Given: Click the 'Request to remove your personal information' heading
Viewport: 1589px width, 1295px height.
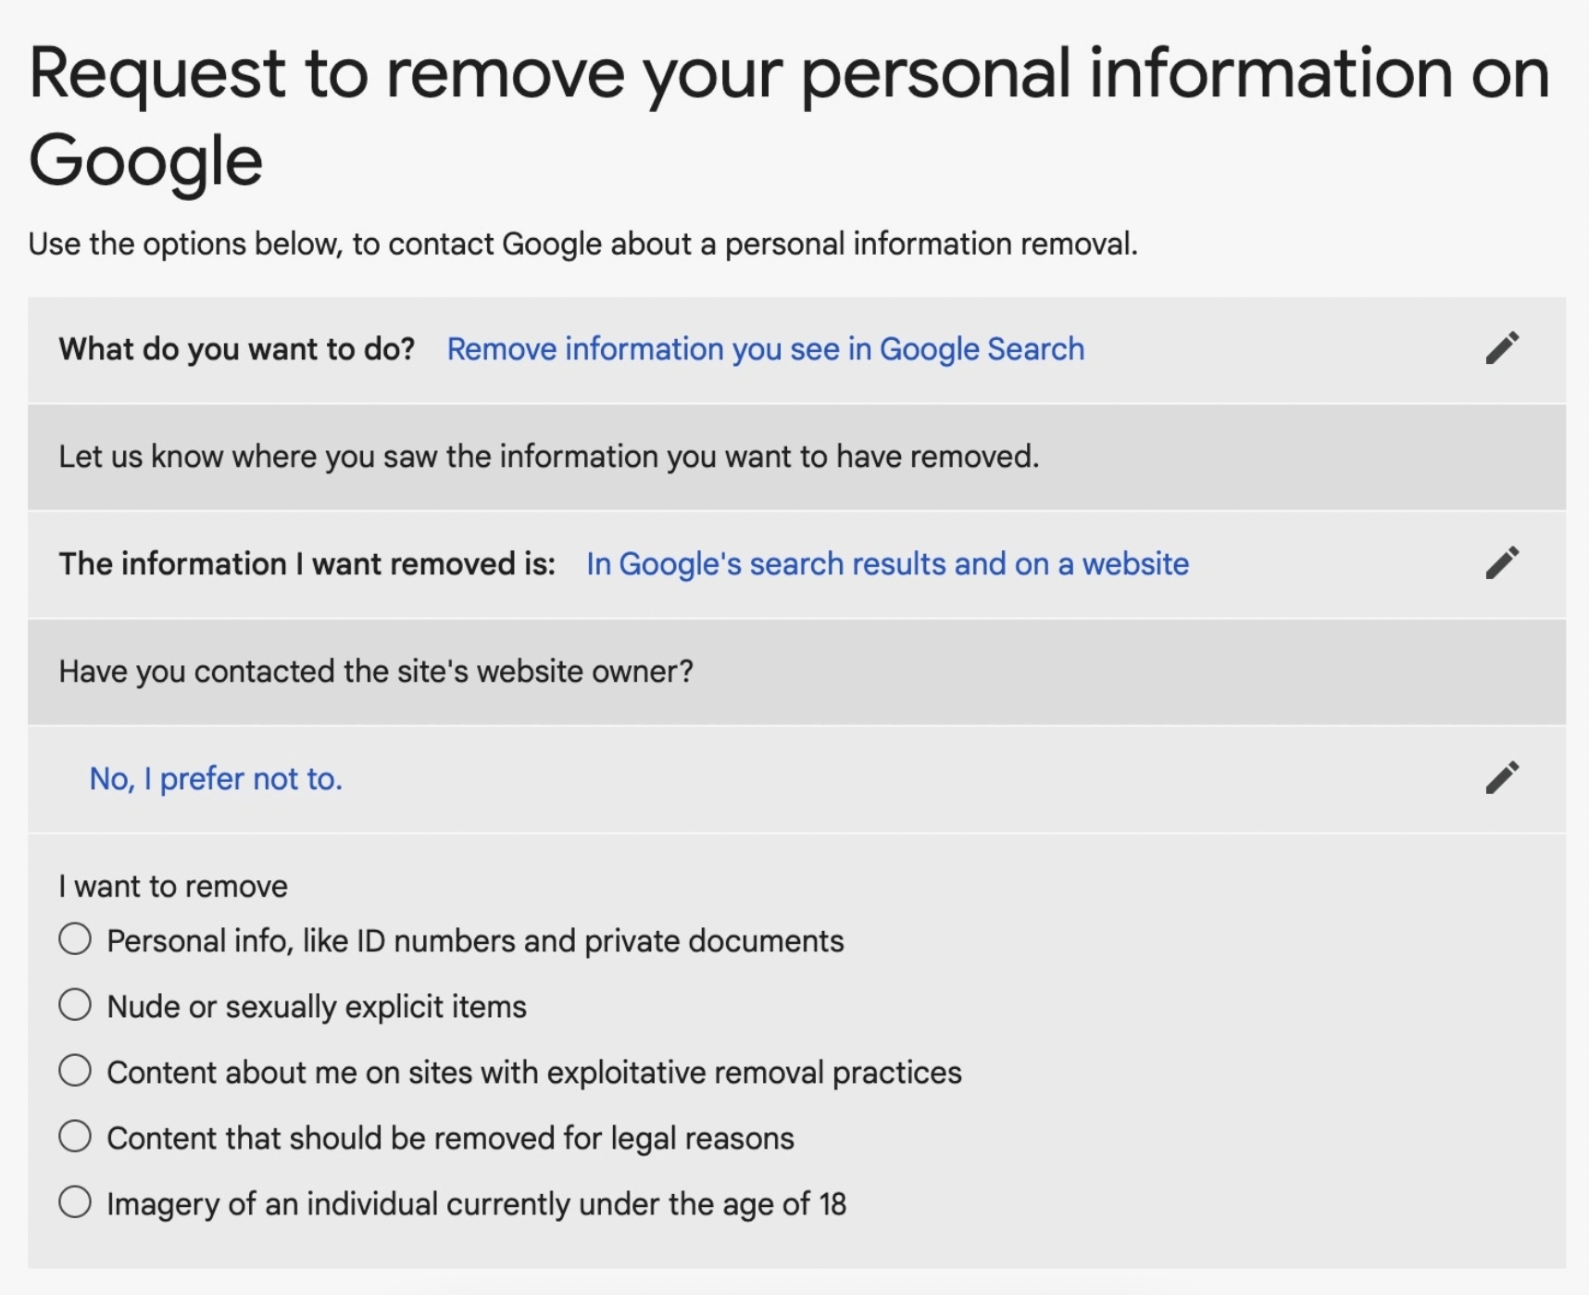Looking at the screenshot, I should click(x=789, y=116).
